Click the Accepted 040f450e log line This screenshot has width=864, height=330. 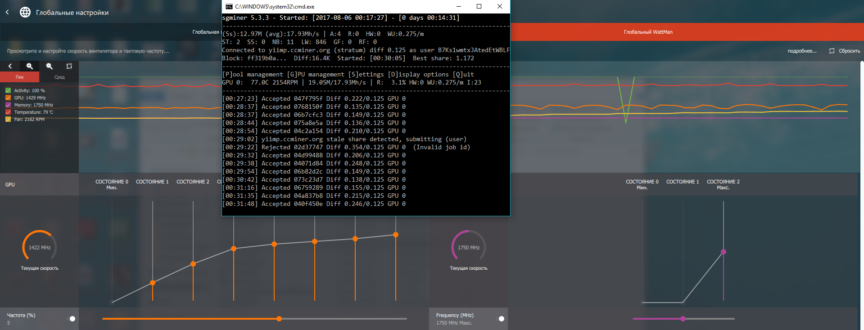click(x=314, y=204)
